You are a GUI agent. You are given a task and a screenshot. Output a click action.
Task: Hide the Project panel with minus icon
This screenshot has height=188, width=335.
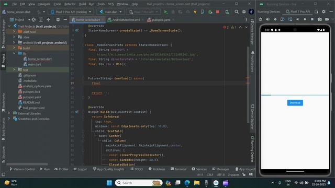(65, 20)
